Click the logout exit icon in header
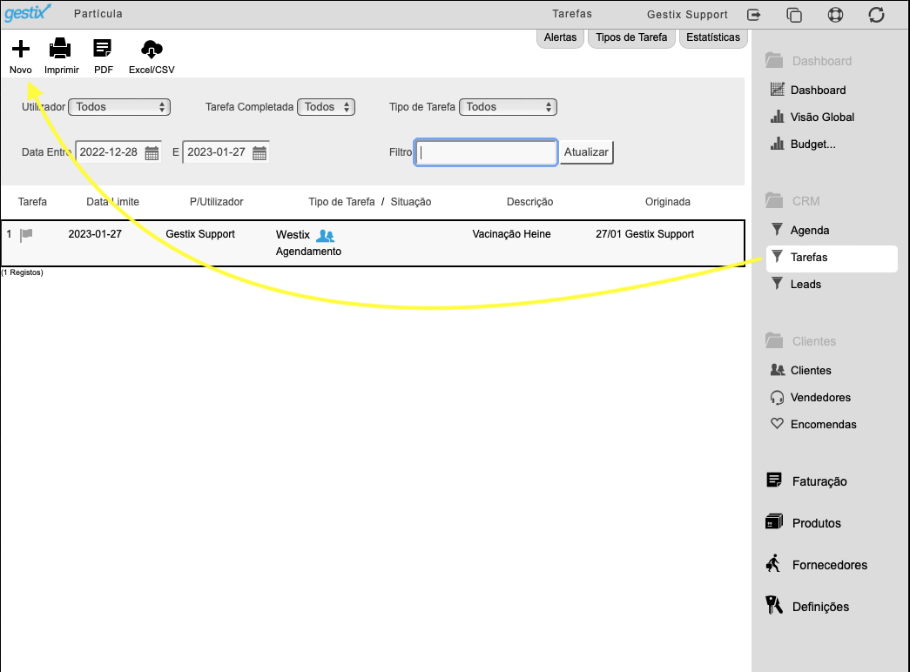This screenshot has height=672, width=910. (x=753, y=15)
